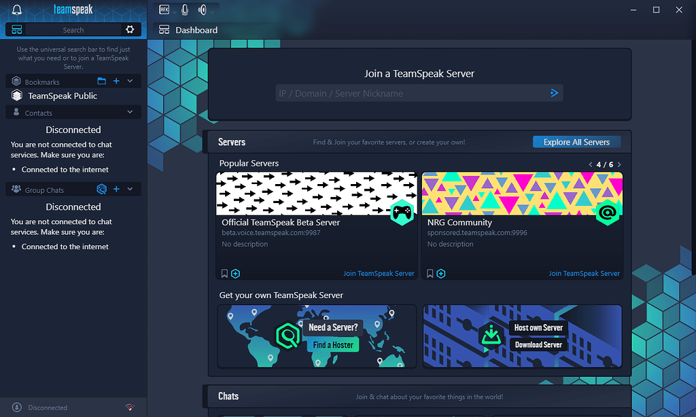Click the Group Chats search hexagon icon

point(102,189)
